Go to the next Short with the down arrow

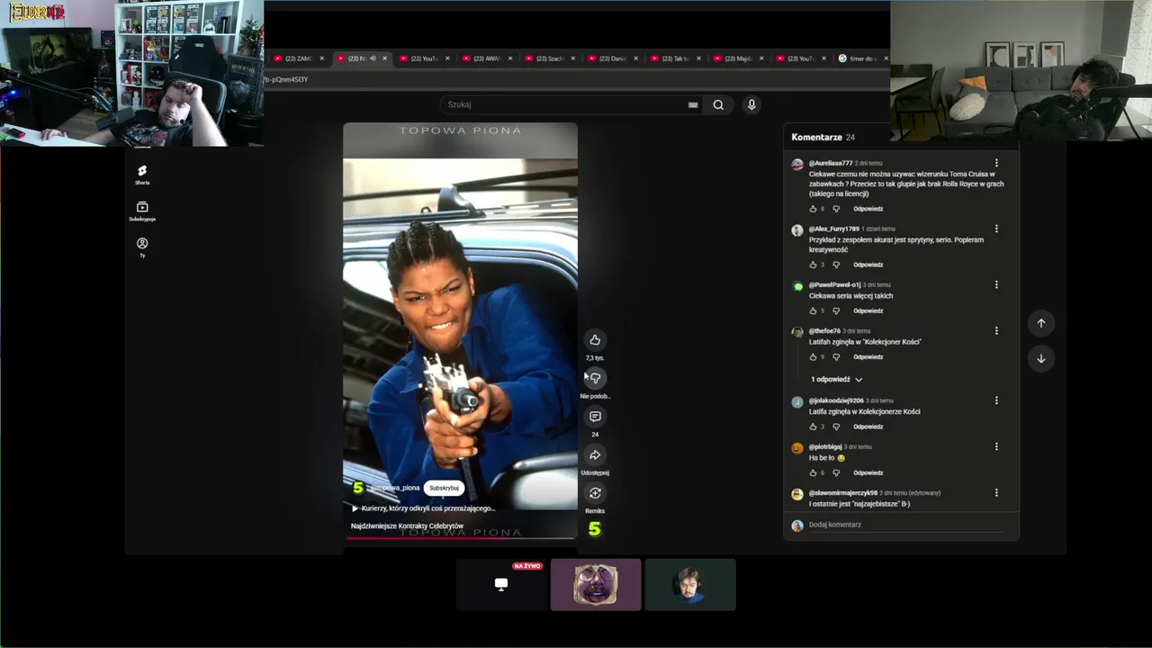pos(1041,358)
